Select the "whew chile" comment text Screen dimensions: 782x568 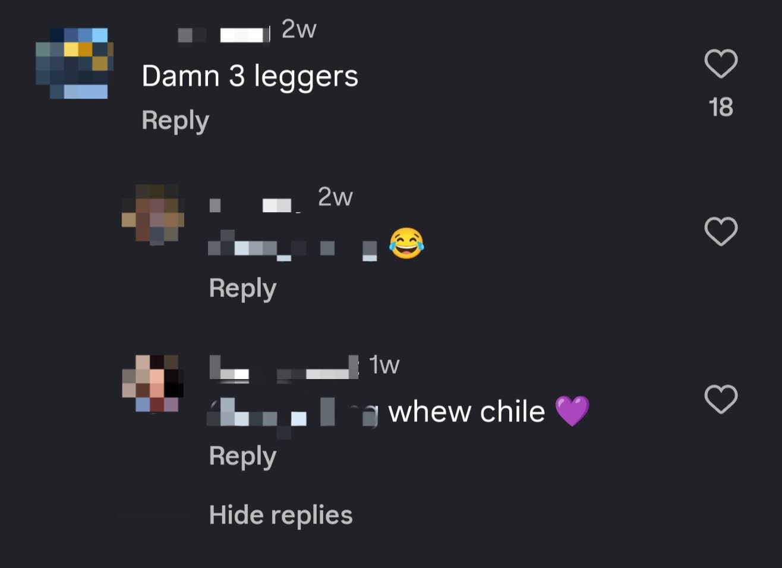(x=466, y=412)
